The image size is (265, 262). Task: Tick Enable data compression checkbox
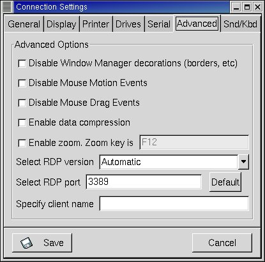click(x=22, y=122)
